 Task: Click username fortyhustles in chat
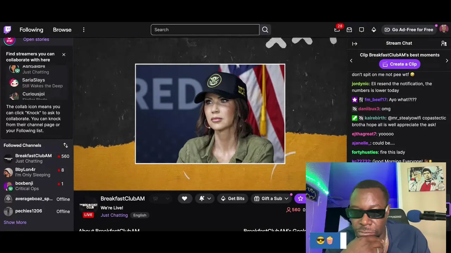click(365, 152)
